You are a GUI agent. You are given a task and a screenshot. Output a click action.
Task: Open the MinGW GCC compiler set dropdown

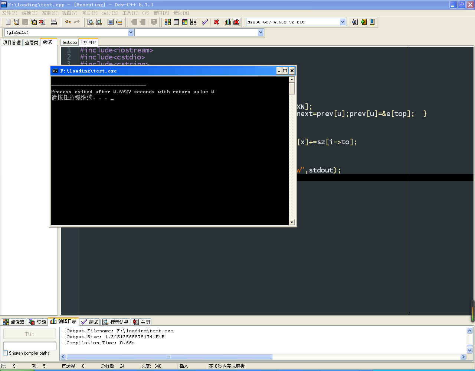(x=343, y=22)
